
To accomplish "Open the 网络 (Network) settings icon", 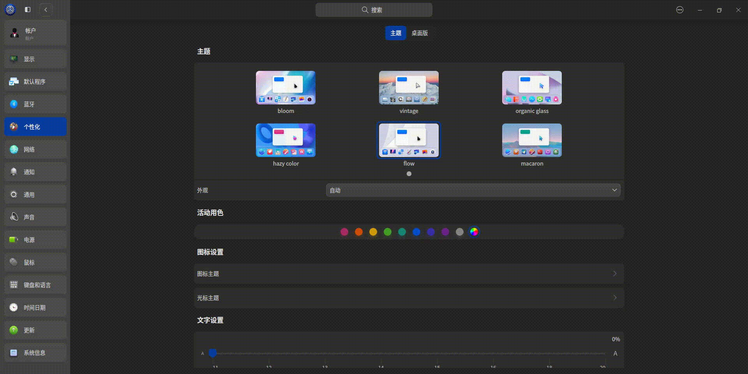I will 14,149.
